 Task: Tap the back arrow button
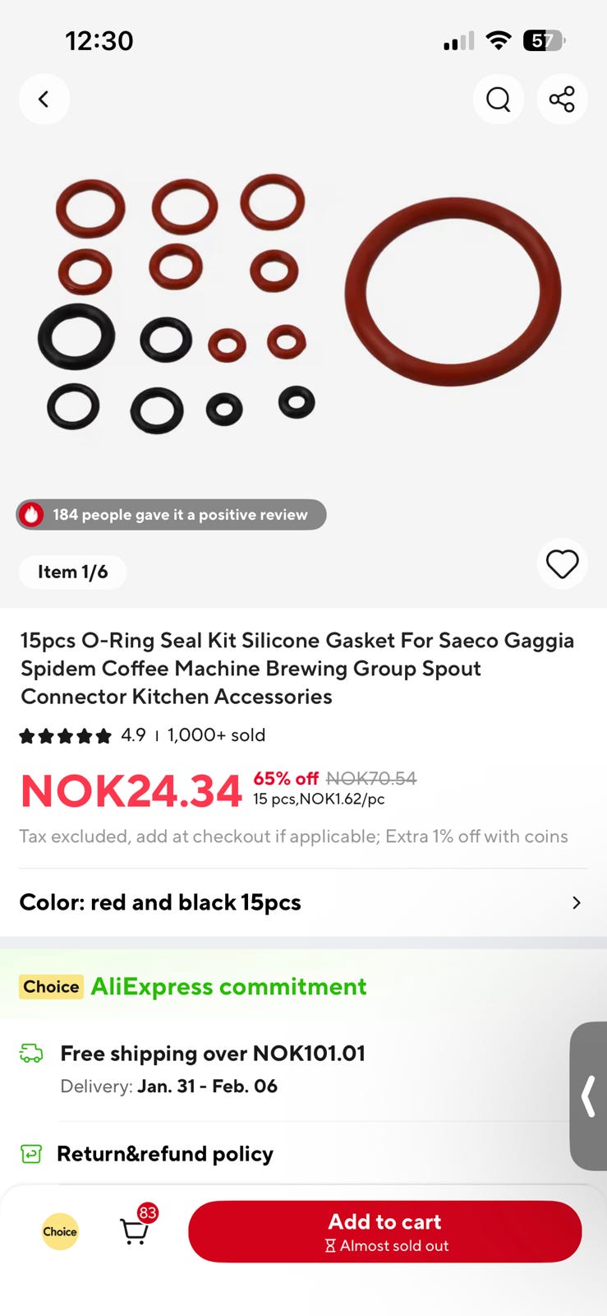[x=44, y=100]
